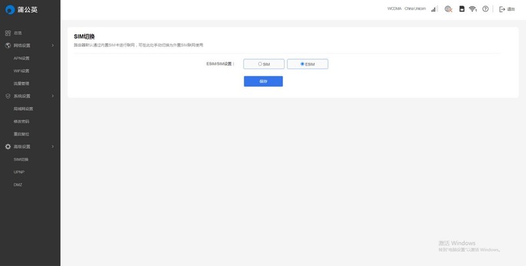
Task: Click the China Unicom carrier text
Action: click(416, 9)
